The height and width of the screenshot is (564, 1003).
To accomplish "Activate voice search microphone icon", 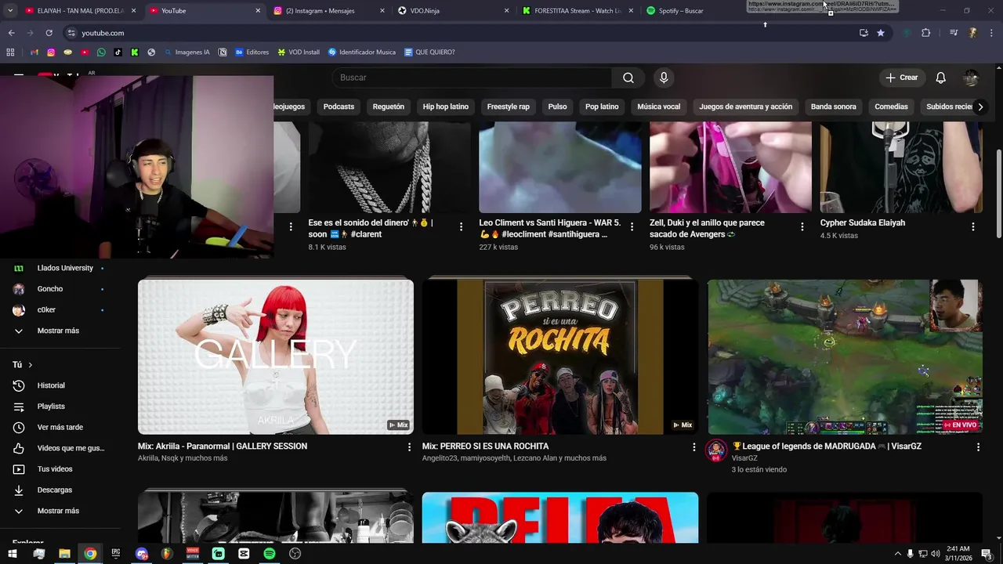I will pyautogui.click(x=664, y=78).
